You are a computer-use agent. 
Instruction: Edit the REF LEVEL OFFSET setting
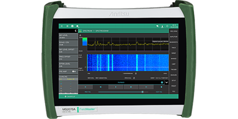tap(68, 51)
